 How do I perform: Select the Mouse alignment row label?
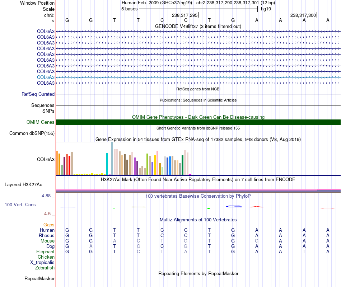(x=47, y=241)
